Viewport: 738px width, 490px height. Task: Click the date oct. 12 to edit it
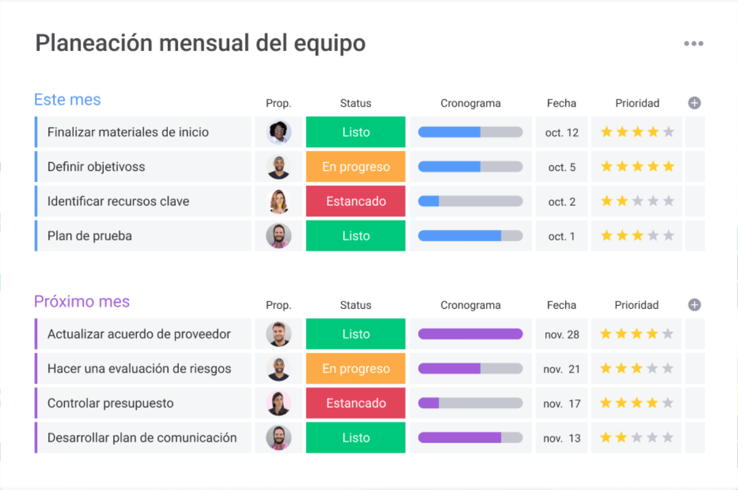(x=561, y=132)
